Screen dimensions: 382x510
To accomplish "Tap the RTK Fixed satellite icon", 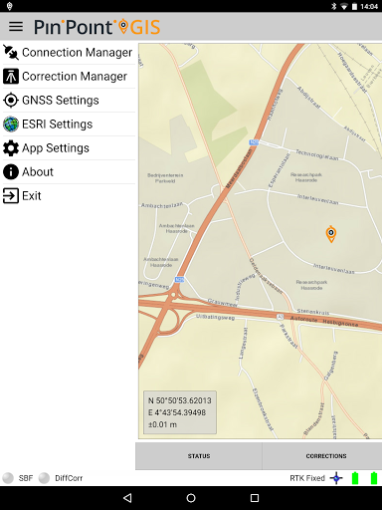I will [x=336, y=478].
